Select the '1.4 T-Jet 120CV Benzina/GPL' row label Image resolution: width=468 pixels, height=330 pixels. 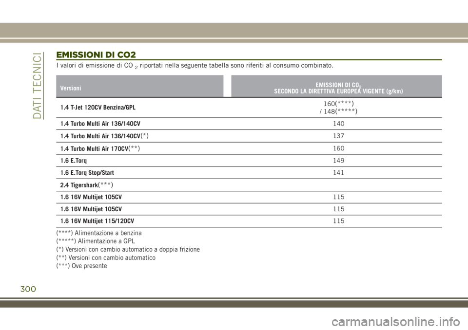[98, 108]
